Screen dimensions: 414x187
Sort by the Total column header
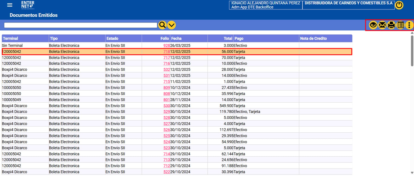(220, 38)
